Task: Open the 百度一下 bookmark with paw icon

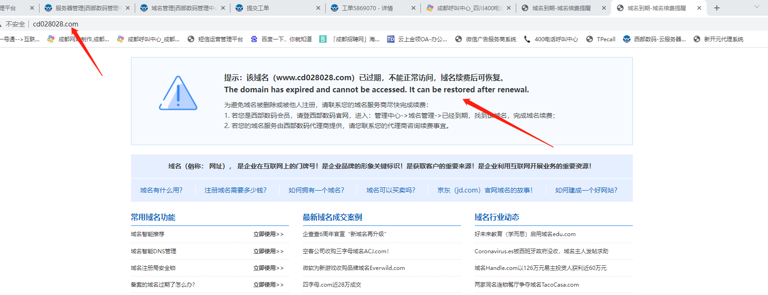Action: [281, 39]
